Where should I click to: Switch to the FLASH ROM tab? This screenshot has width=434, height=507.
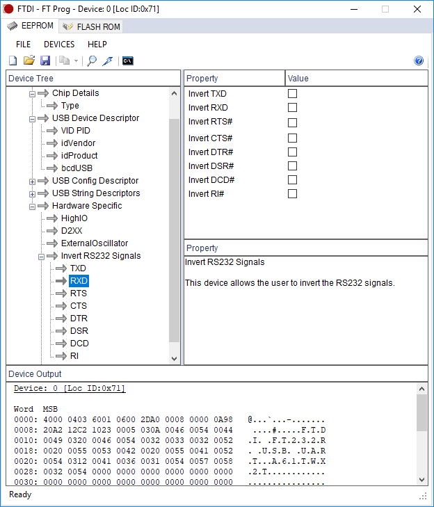point(91,26)
